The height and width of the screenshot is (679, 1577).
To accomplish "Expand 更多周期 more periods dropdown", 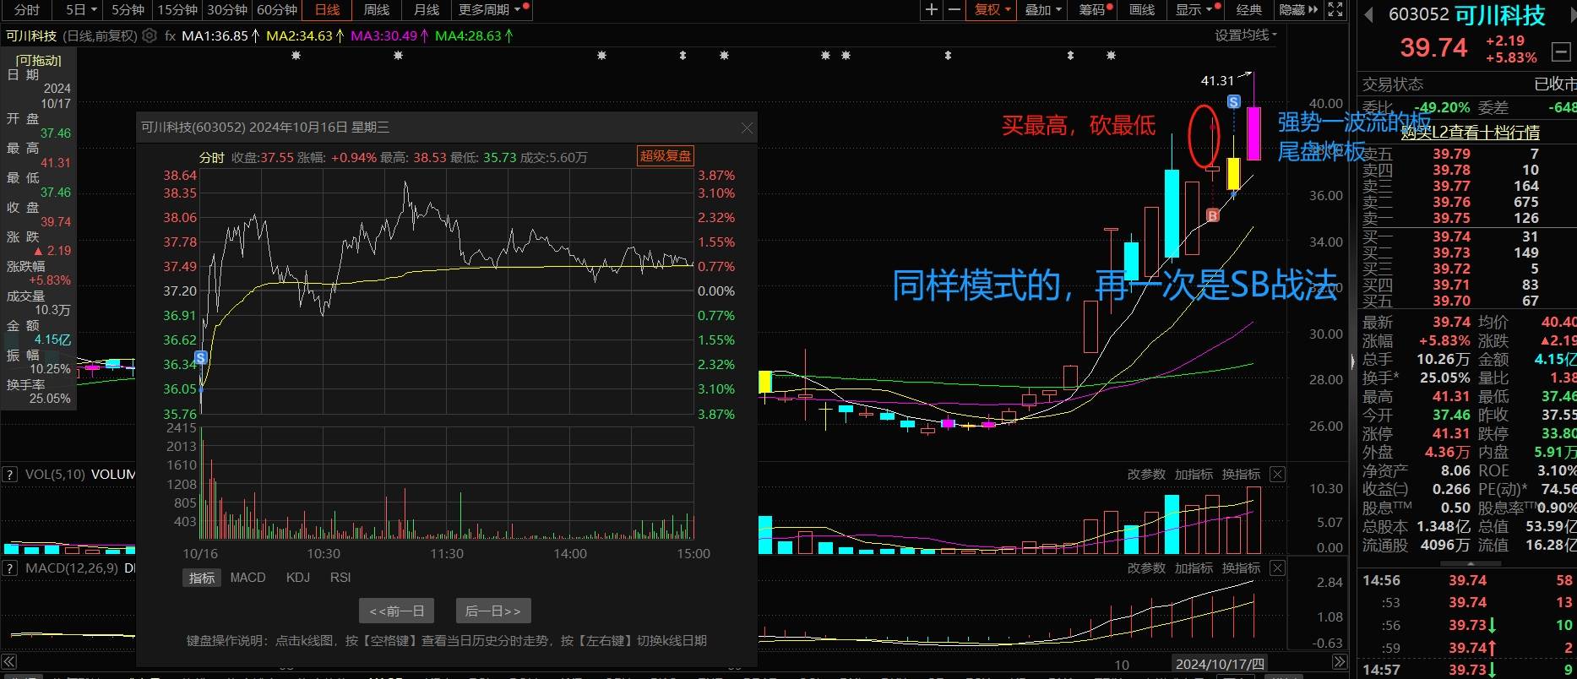I will pyautogui.click(x=492, y=10).
